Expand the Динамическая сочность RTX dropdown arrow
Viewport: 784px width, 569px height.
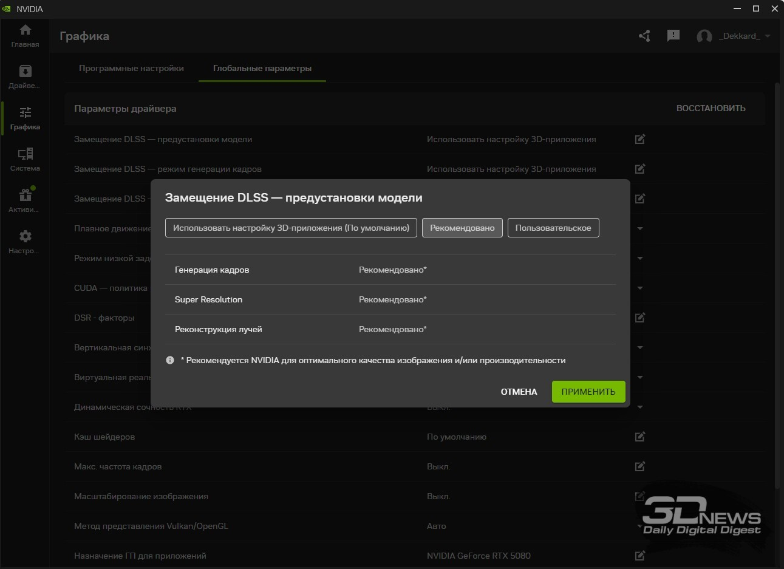(x=640, y=407)
